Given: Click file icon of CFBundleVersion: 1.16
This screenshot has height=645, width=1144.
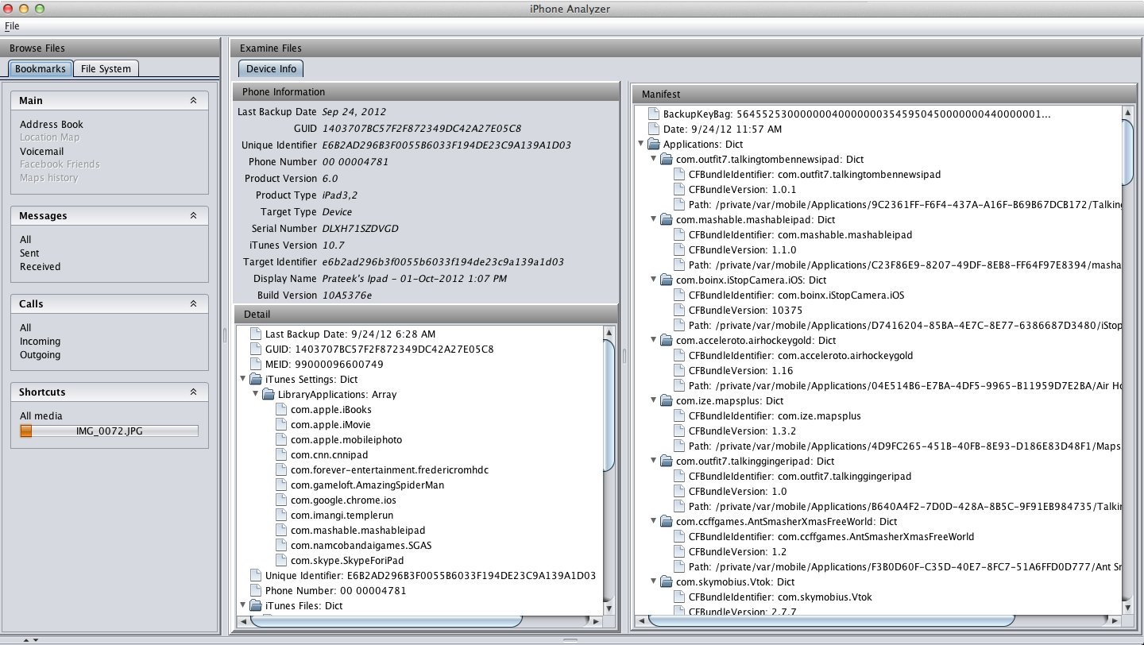Looking at the screenshot, I should click(x=679, y=371).
